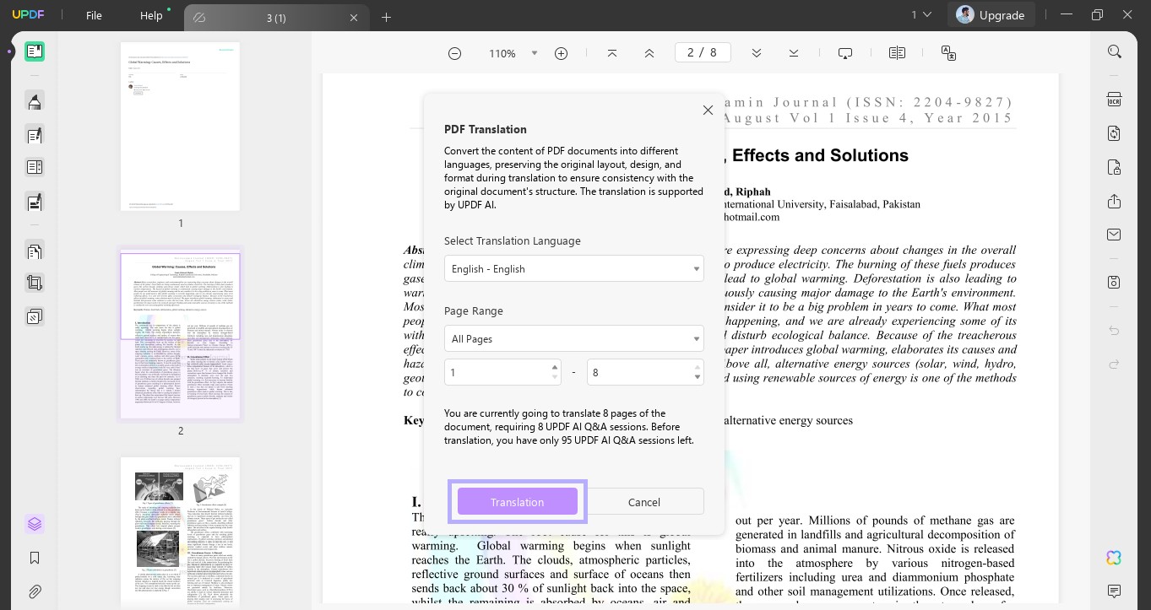The height and width of the screenshot is (610, 1151).
Task: Increase the start page with the stepper arrow
Action: [x=555, y=367]
